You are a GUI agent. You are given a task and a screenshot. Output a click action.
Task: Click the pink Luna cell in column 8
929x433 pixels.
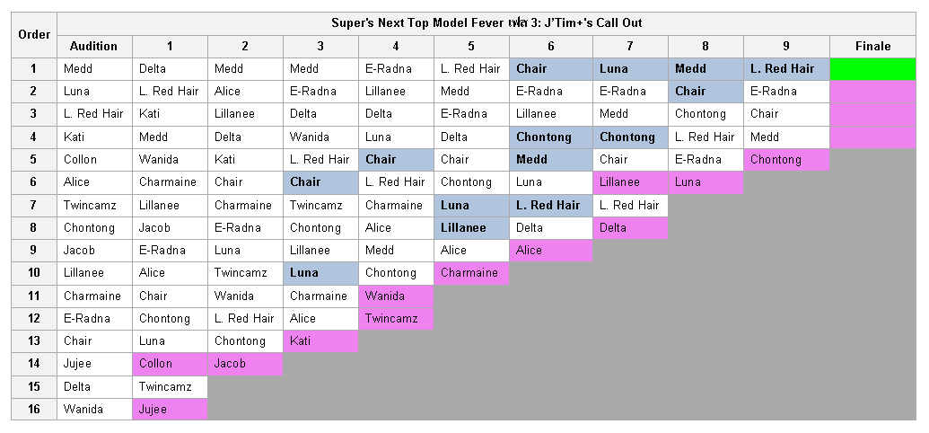pyautogui.click(x=706, y=182)
